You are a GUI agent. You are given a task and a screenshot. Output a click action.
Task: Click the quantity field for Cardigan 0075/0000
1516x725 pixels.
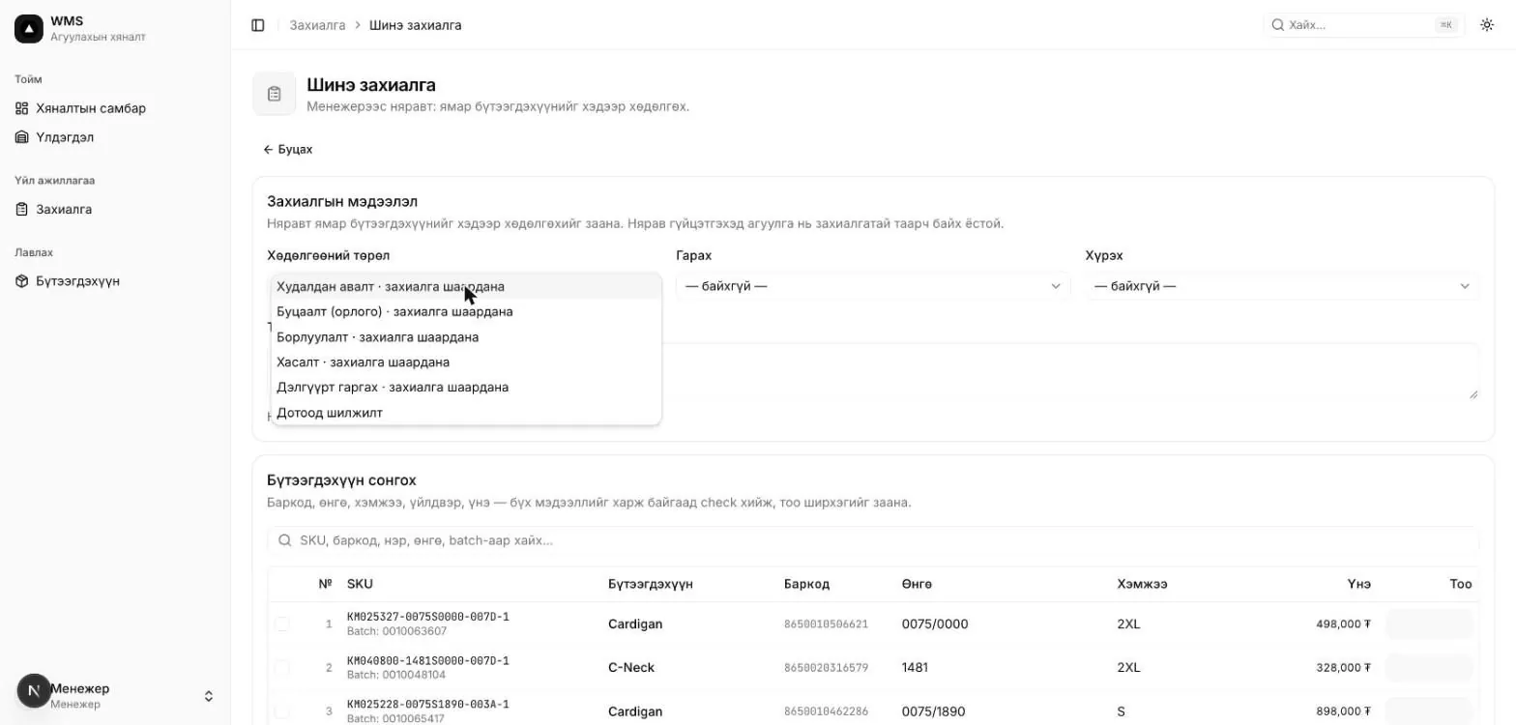click(1429, 624)
